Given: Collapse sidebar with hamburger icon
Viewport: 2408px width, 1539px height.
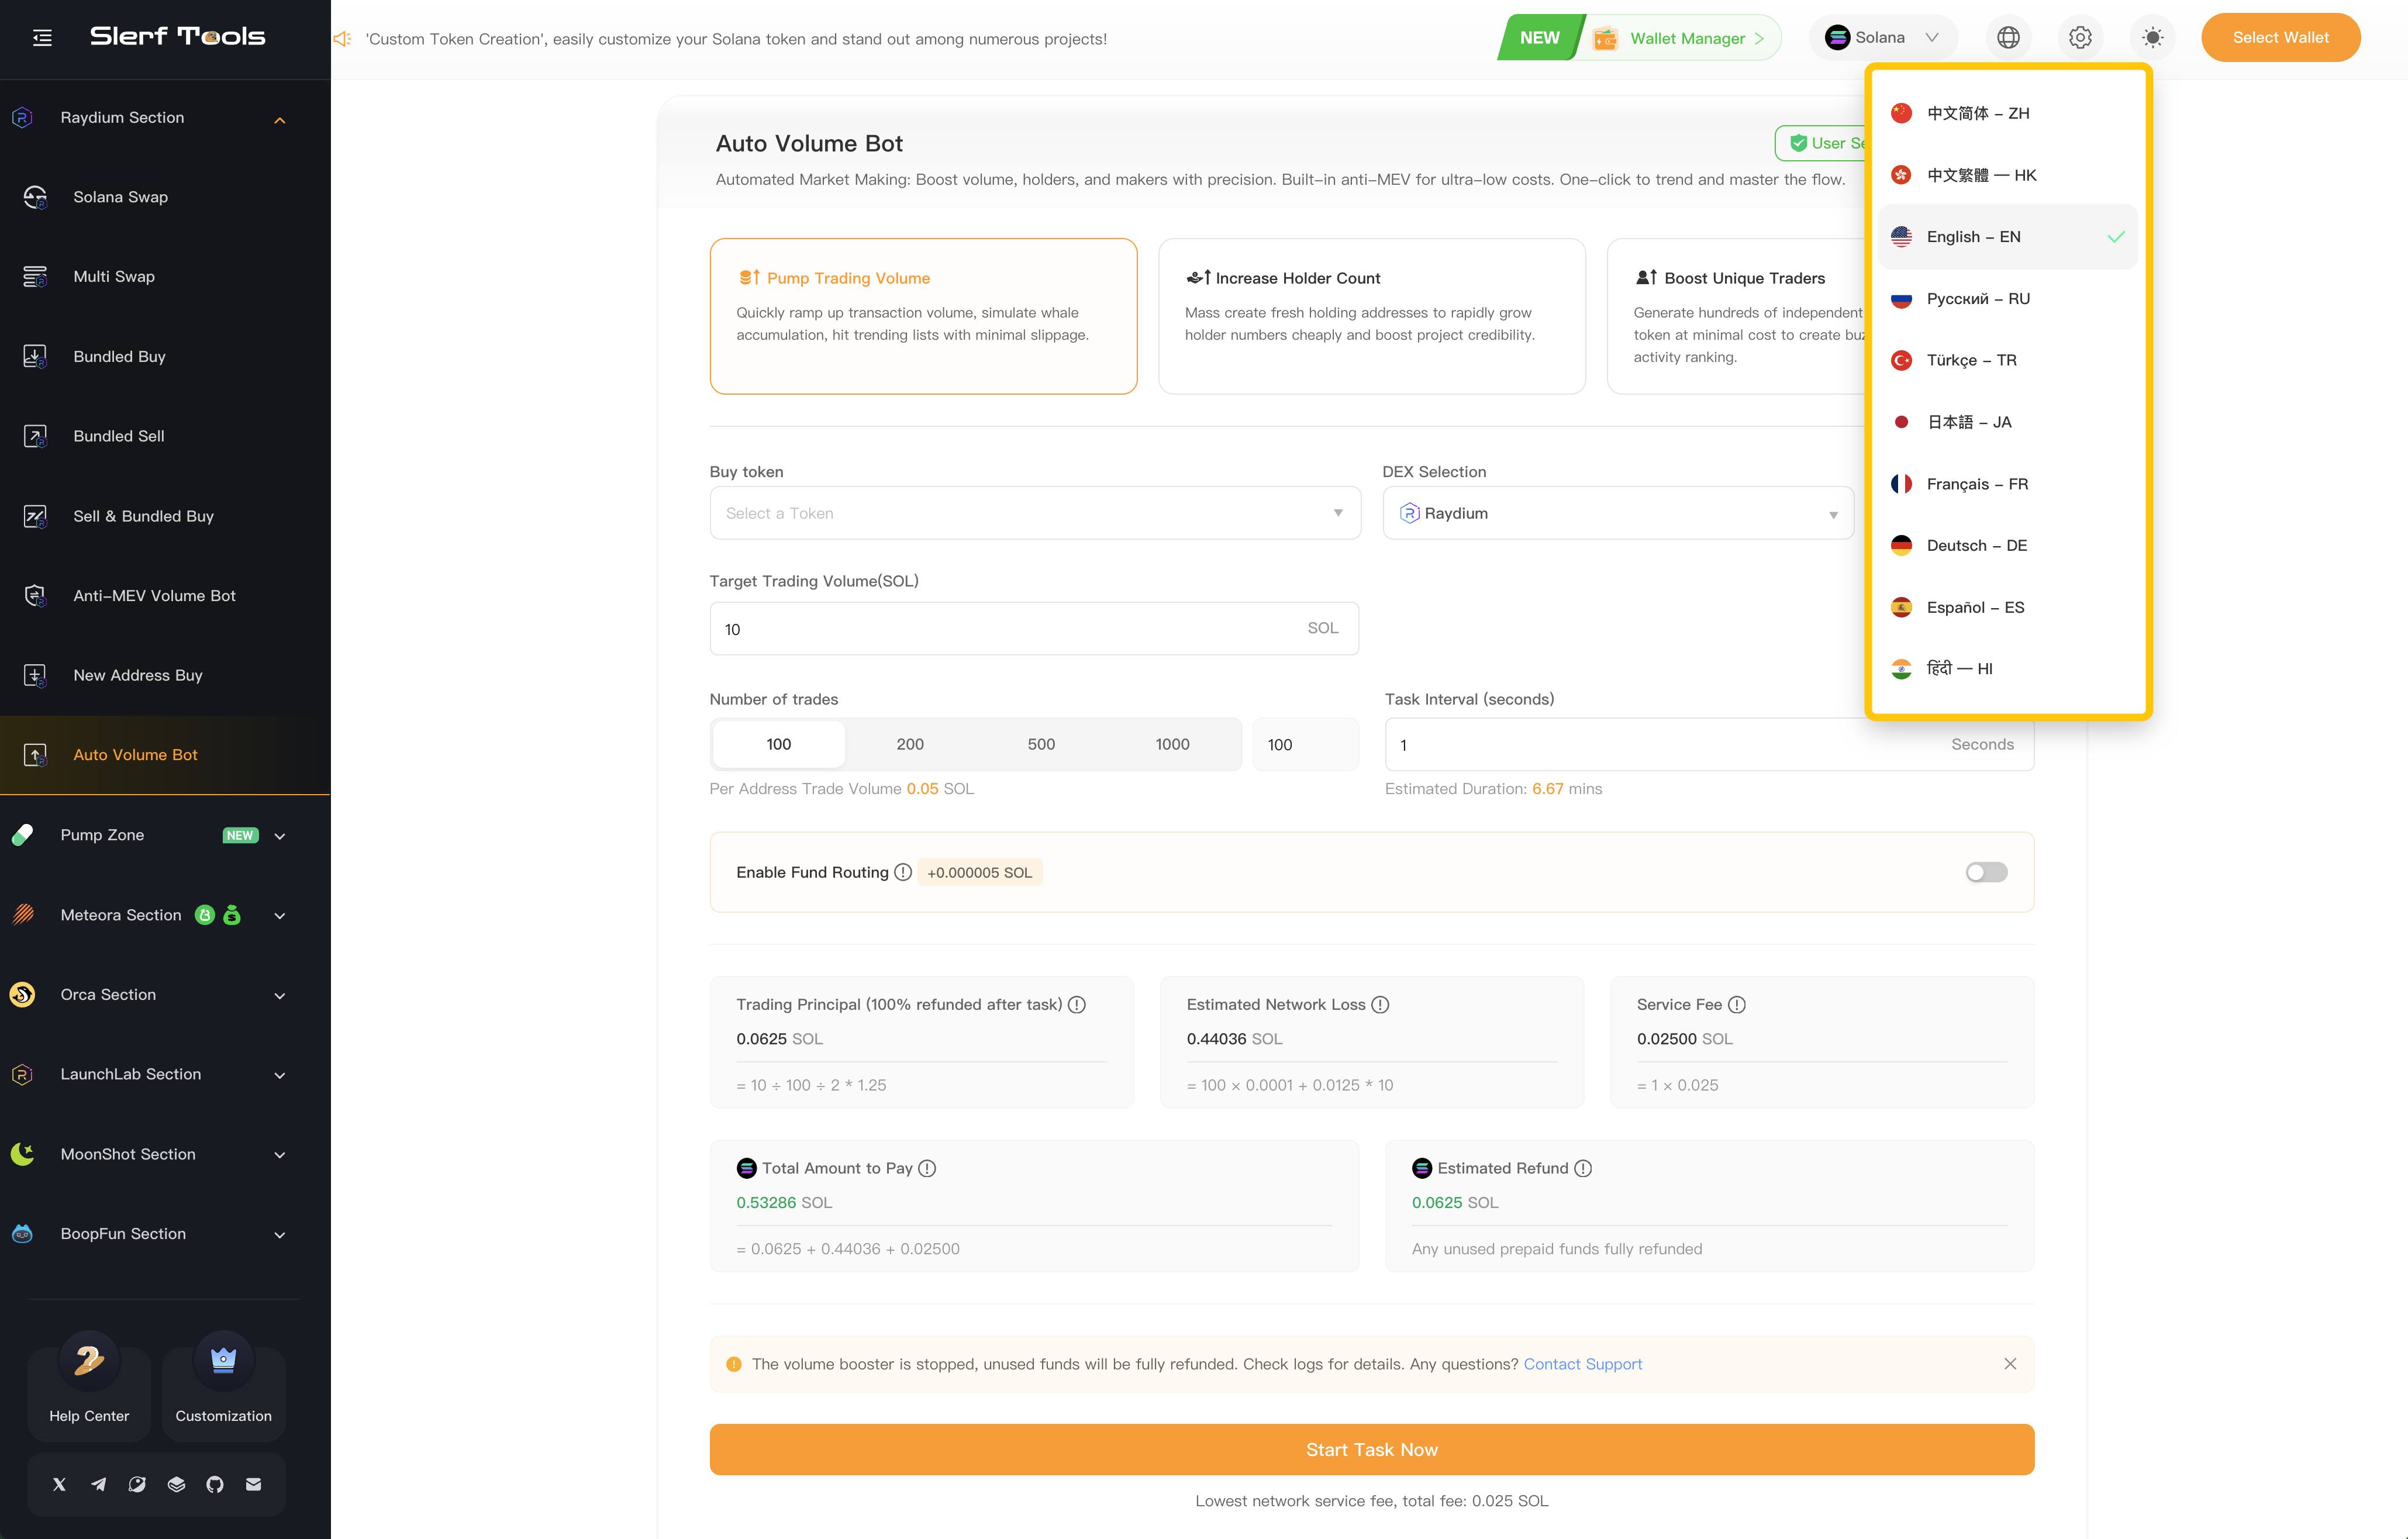Looking at the screenshot, I should [42, 38].
